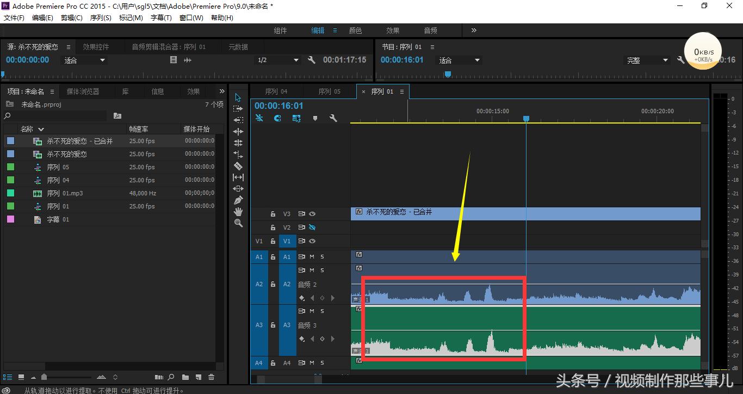The height and width of the screenshot is (394, 743).
Task: Delete item with project trash icon
Action: tap(212, 377)
